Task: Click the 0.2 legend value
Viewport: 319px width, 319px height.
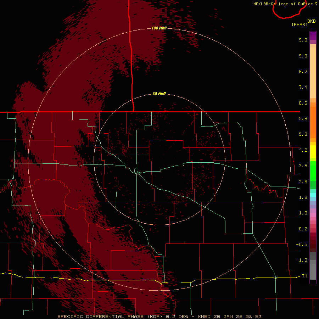Action: click(303, 229)
